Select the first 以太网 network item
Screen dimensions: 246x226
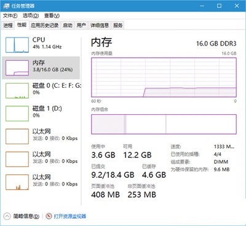point(41,136)
